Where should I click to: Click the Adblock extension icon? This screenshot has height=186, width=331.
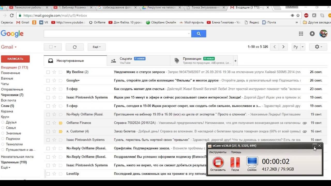[306, 16]
